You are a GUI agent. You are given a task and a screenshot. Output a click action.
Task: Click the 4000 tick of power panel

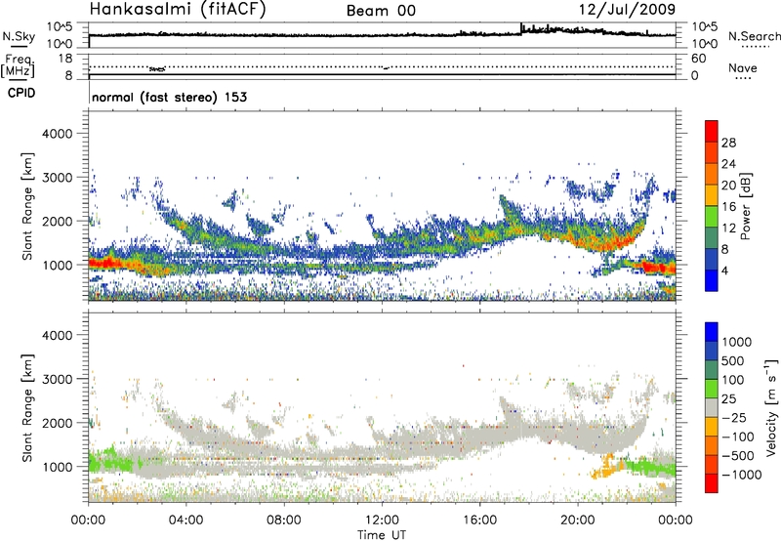57,134
